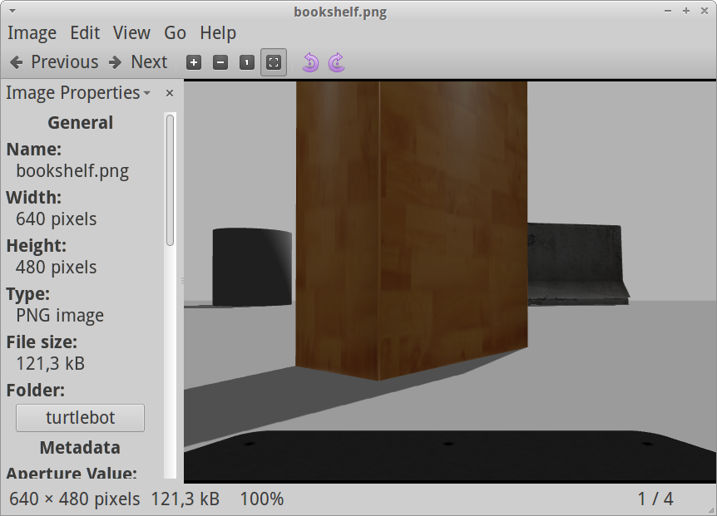The height and width of the screenshot is (516, 717).
Task: Rotate the image counterclockwise
Action: point(310,62)
